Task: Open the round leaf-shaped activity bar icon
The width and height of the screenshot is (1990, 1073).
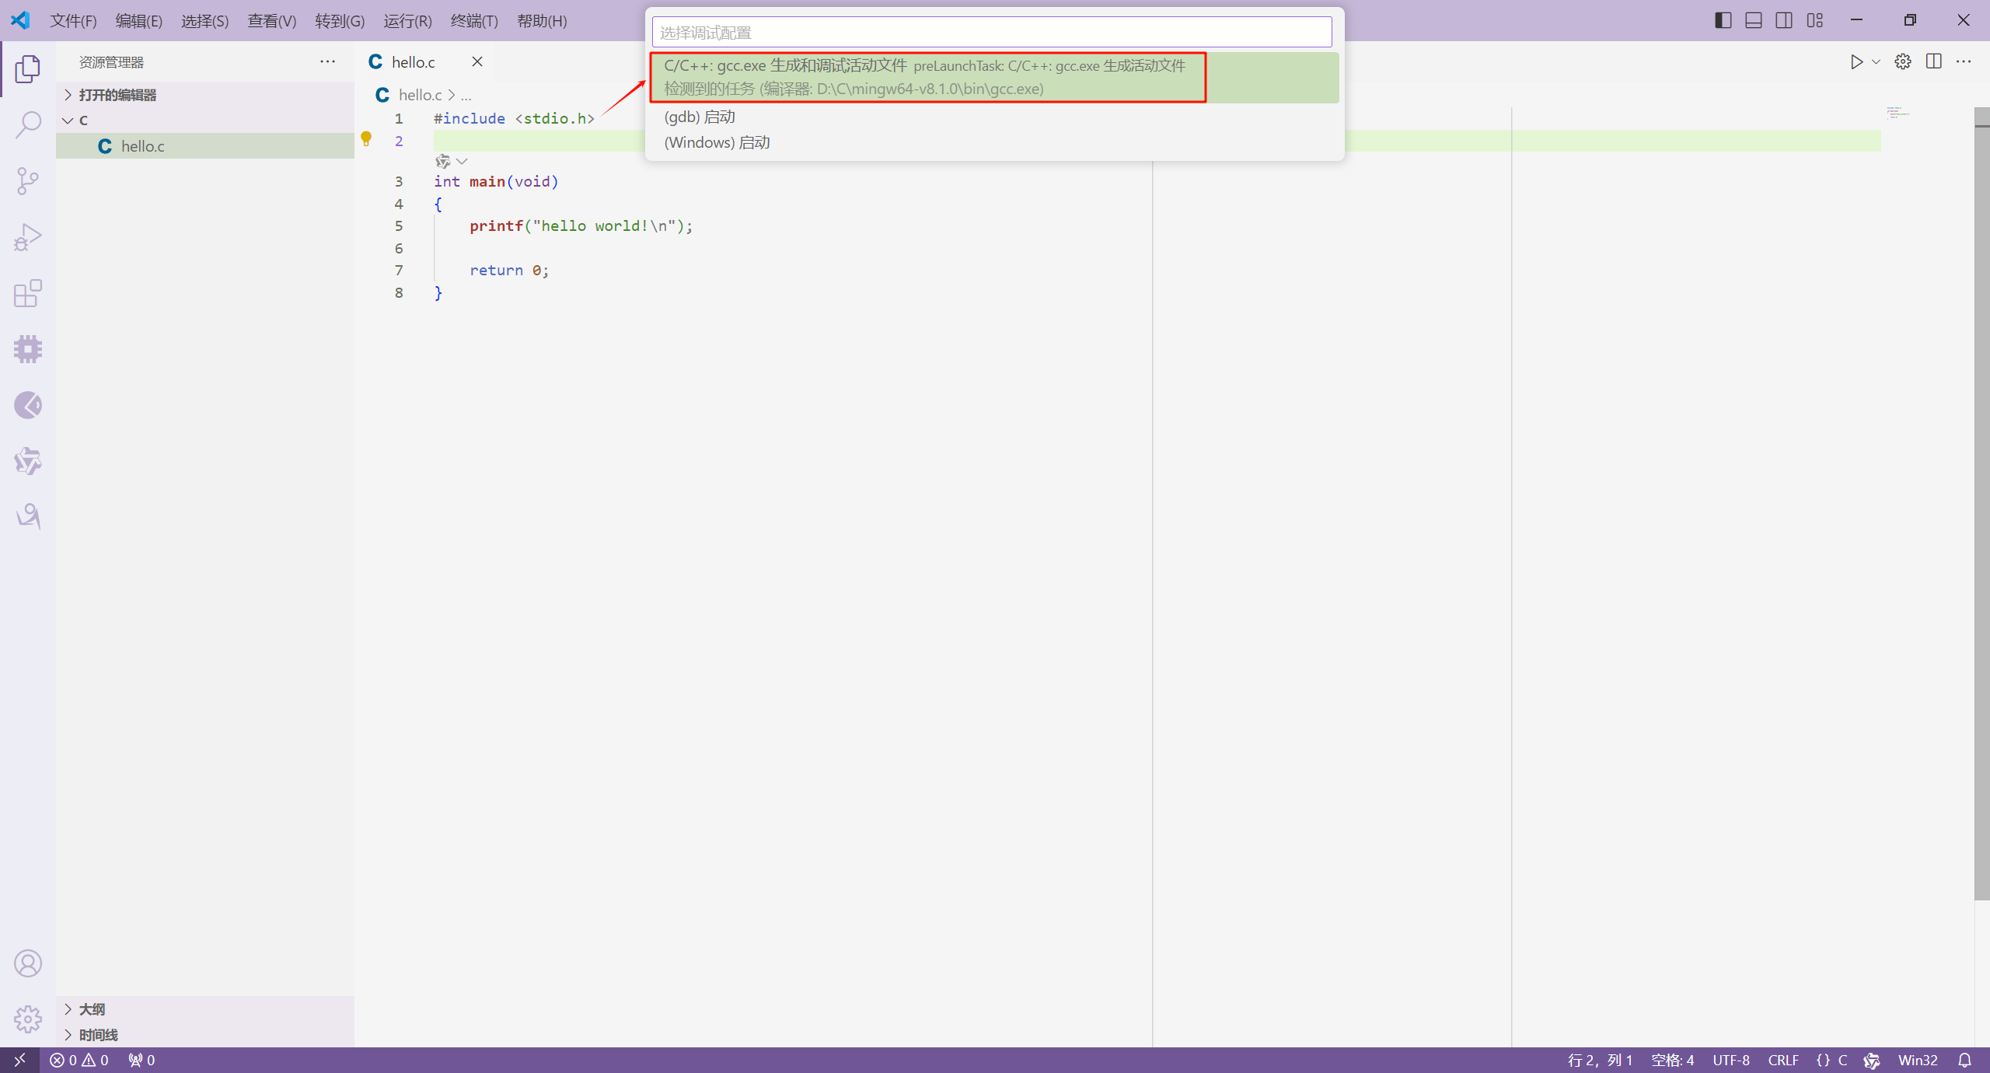Action: 28,405
